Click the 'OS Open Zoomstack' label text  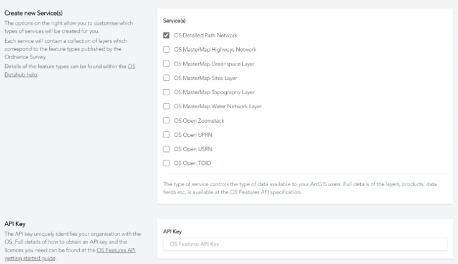pyautogui.click(x=198, y=120)
